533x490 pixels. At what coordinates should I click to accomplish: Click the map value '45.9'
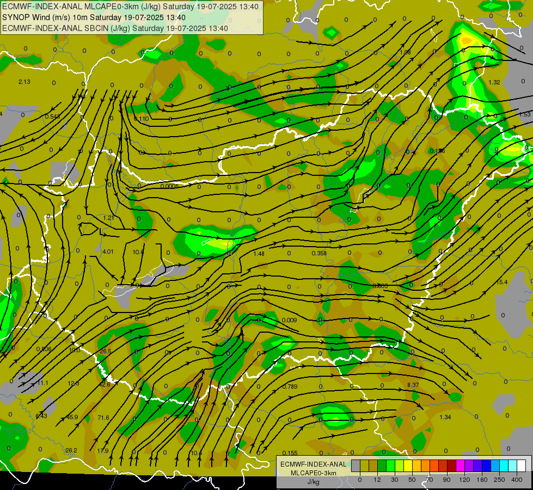[72, 417]
